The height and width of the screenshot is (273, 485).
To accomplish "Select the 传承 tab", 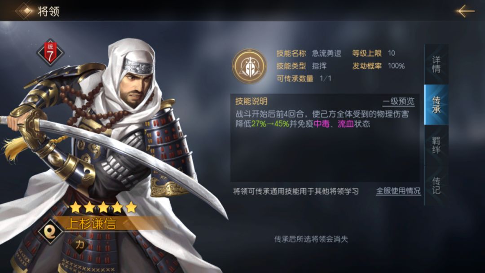I will pos(436,105).
